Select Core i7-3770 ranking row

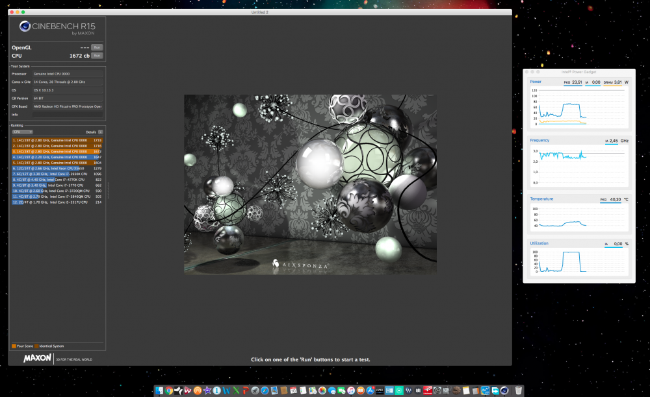(57, 186)
